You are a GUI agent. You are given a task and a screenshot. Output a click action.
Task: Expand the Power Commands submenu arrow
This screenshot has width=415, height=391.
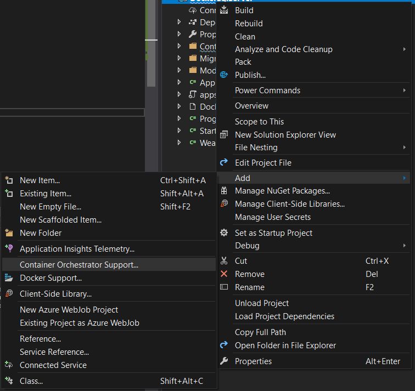[405, 90]
